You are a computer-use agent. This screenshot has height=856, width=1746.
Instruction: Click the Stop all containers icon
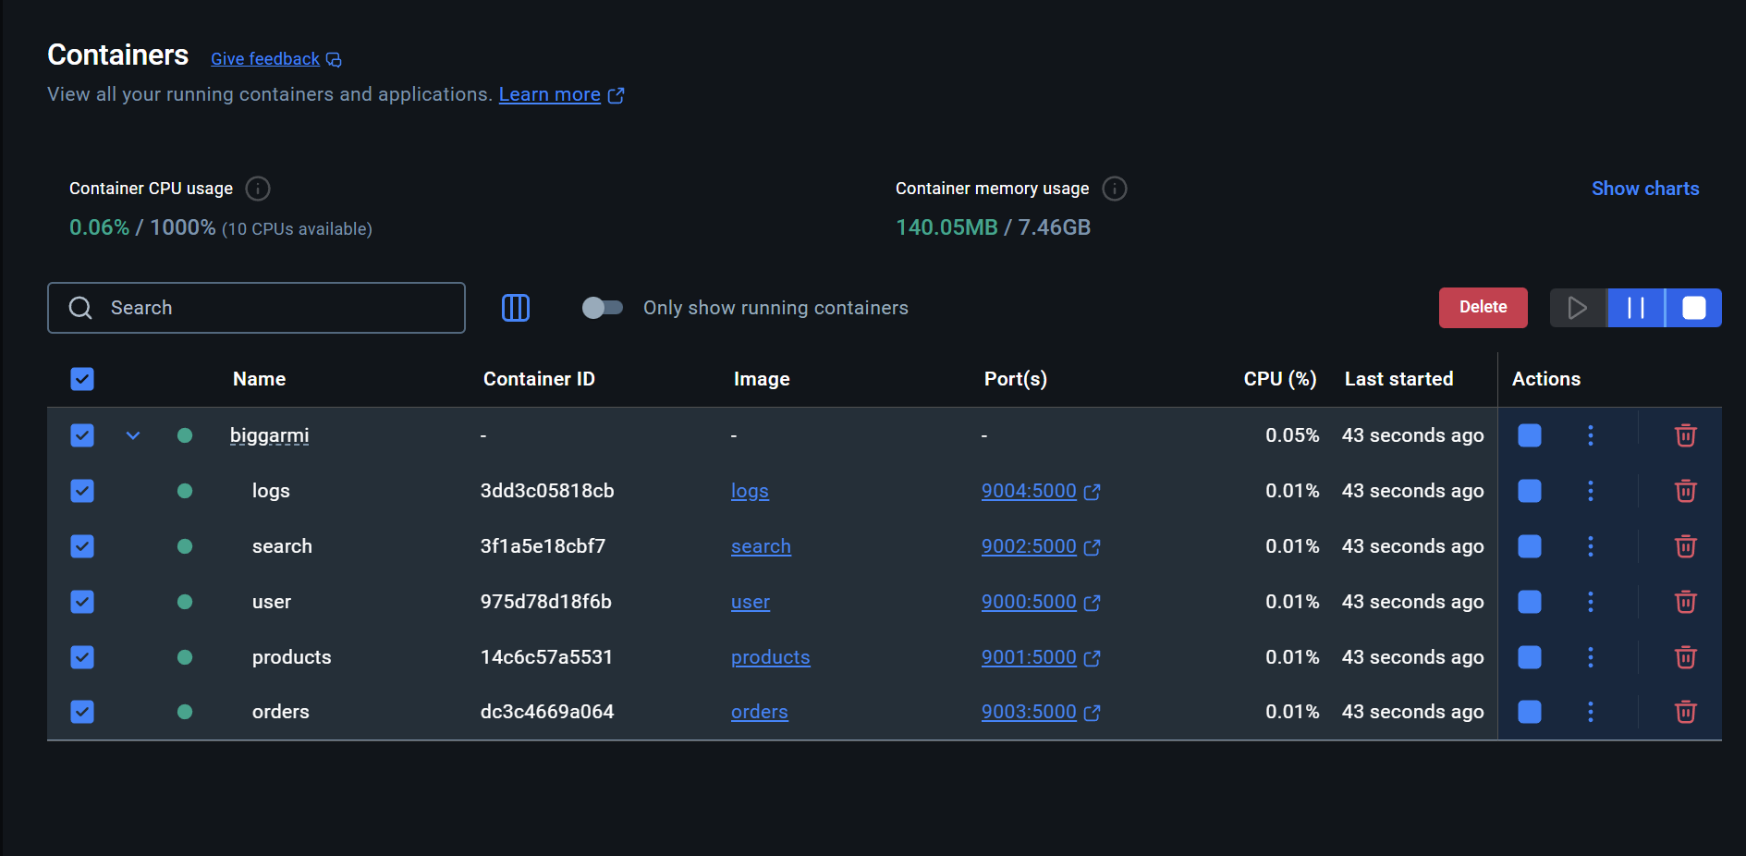1693,308
